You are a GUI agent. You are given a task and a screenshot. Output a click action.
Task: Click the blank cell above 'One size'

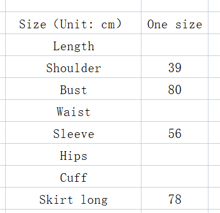click(174, 6)
